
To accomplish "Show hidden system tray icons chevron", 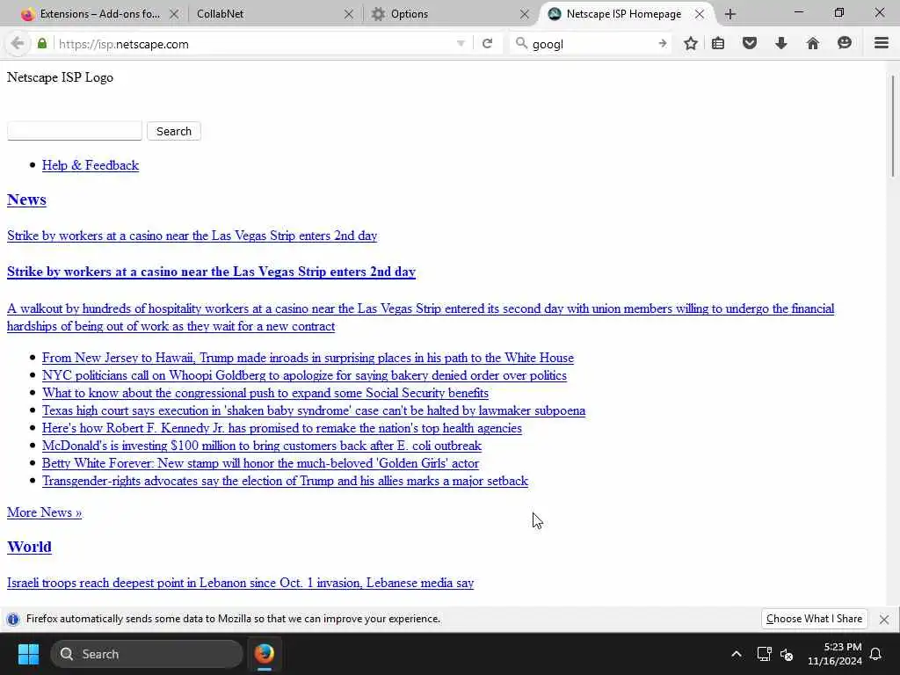I will point(737,654).
